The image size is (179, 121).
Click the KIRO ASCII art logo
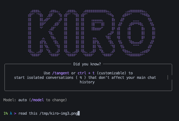(x=92, y=33)
